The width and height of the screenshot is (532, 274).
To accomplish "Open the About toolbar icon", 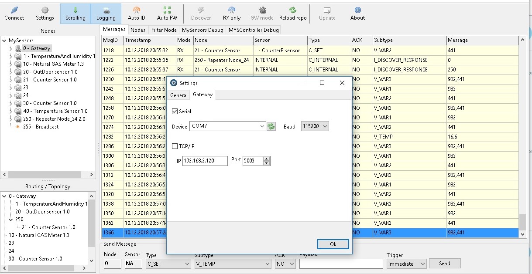I will point(357,13).
